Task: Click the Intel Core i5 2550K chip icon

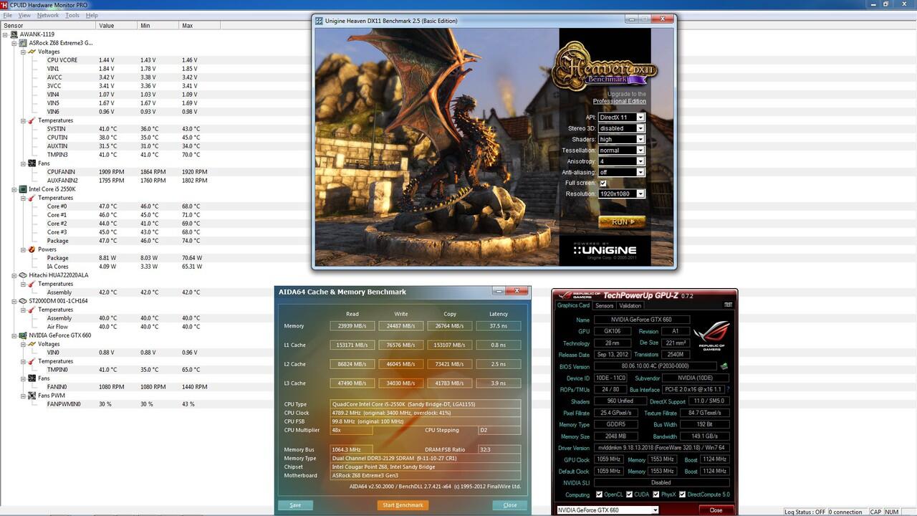Action: click(x=24, y=189)
